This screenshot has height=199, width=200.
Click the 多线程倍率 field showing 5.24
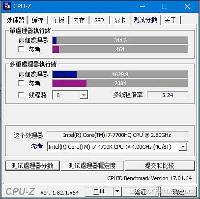tap(168, 95)
